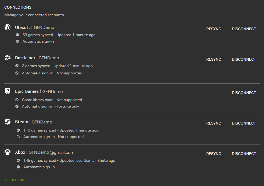The width and height of the screenshot is (264, 186).
Task: Click the Epic Games logo icon
Action: pyautogui.click(x=8, y=91)
